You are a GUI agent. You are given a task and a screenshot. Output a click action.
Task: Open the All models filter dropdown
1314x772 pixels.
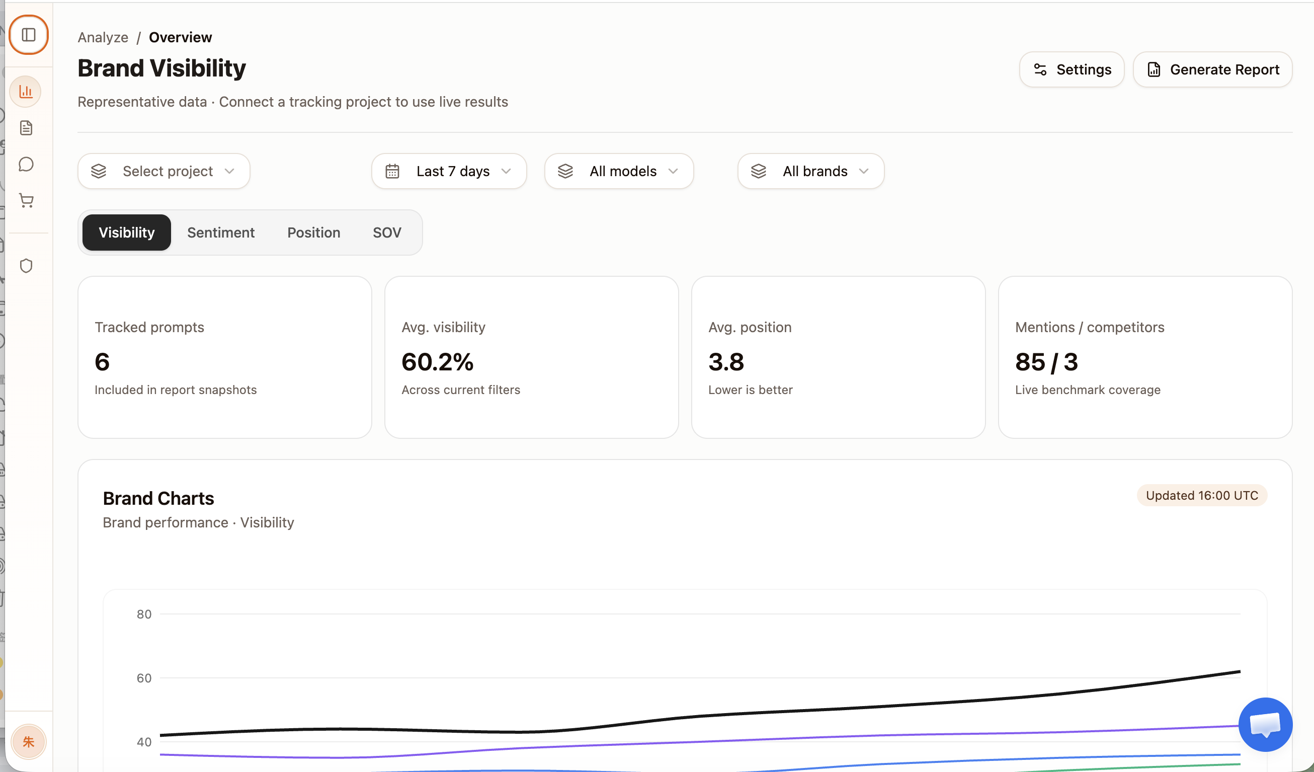coord(619,171)
